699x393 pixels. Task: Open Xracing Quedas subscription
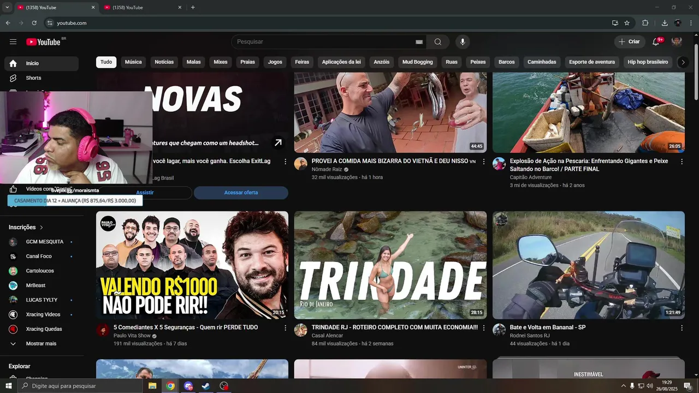[42, 329]
